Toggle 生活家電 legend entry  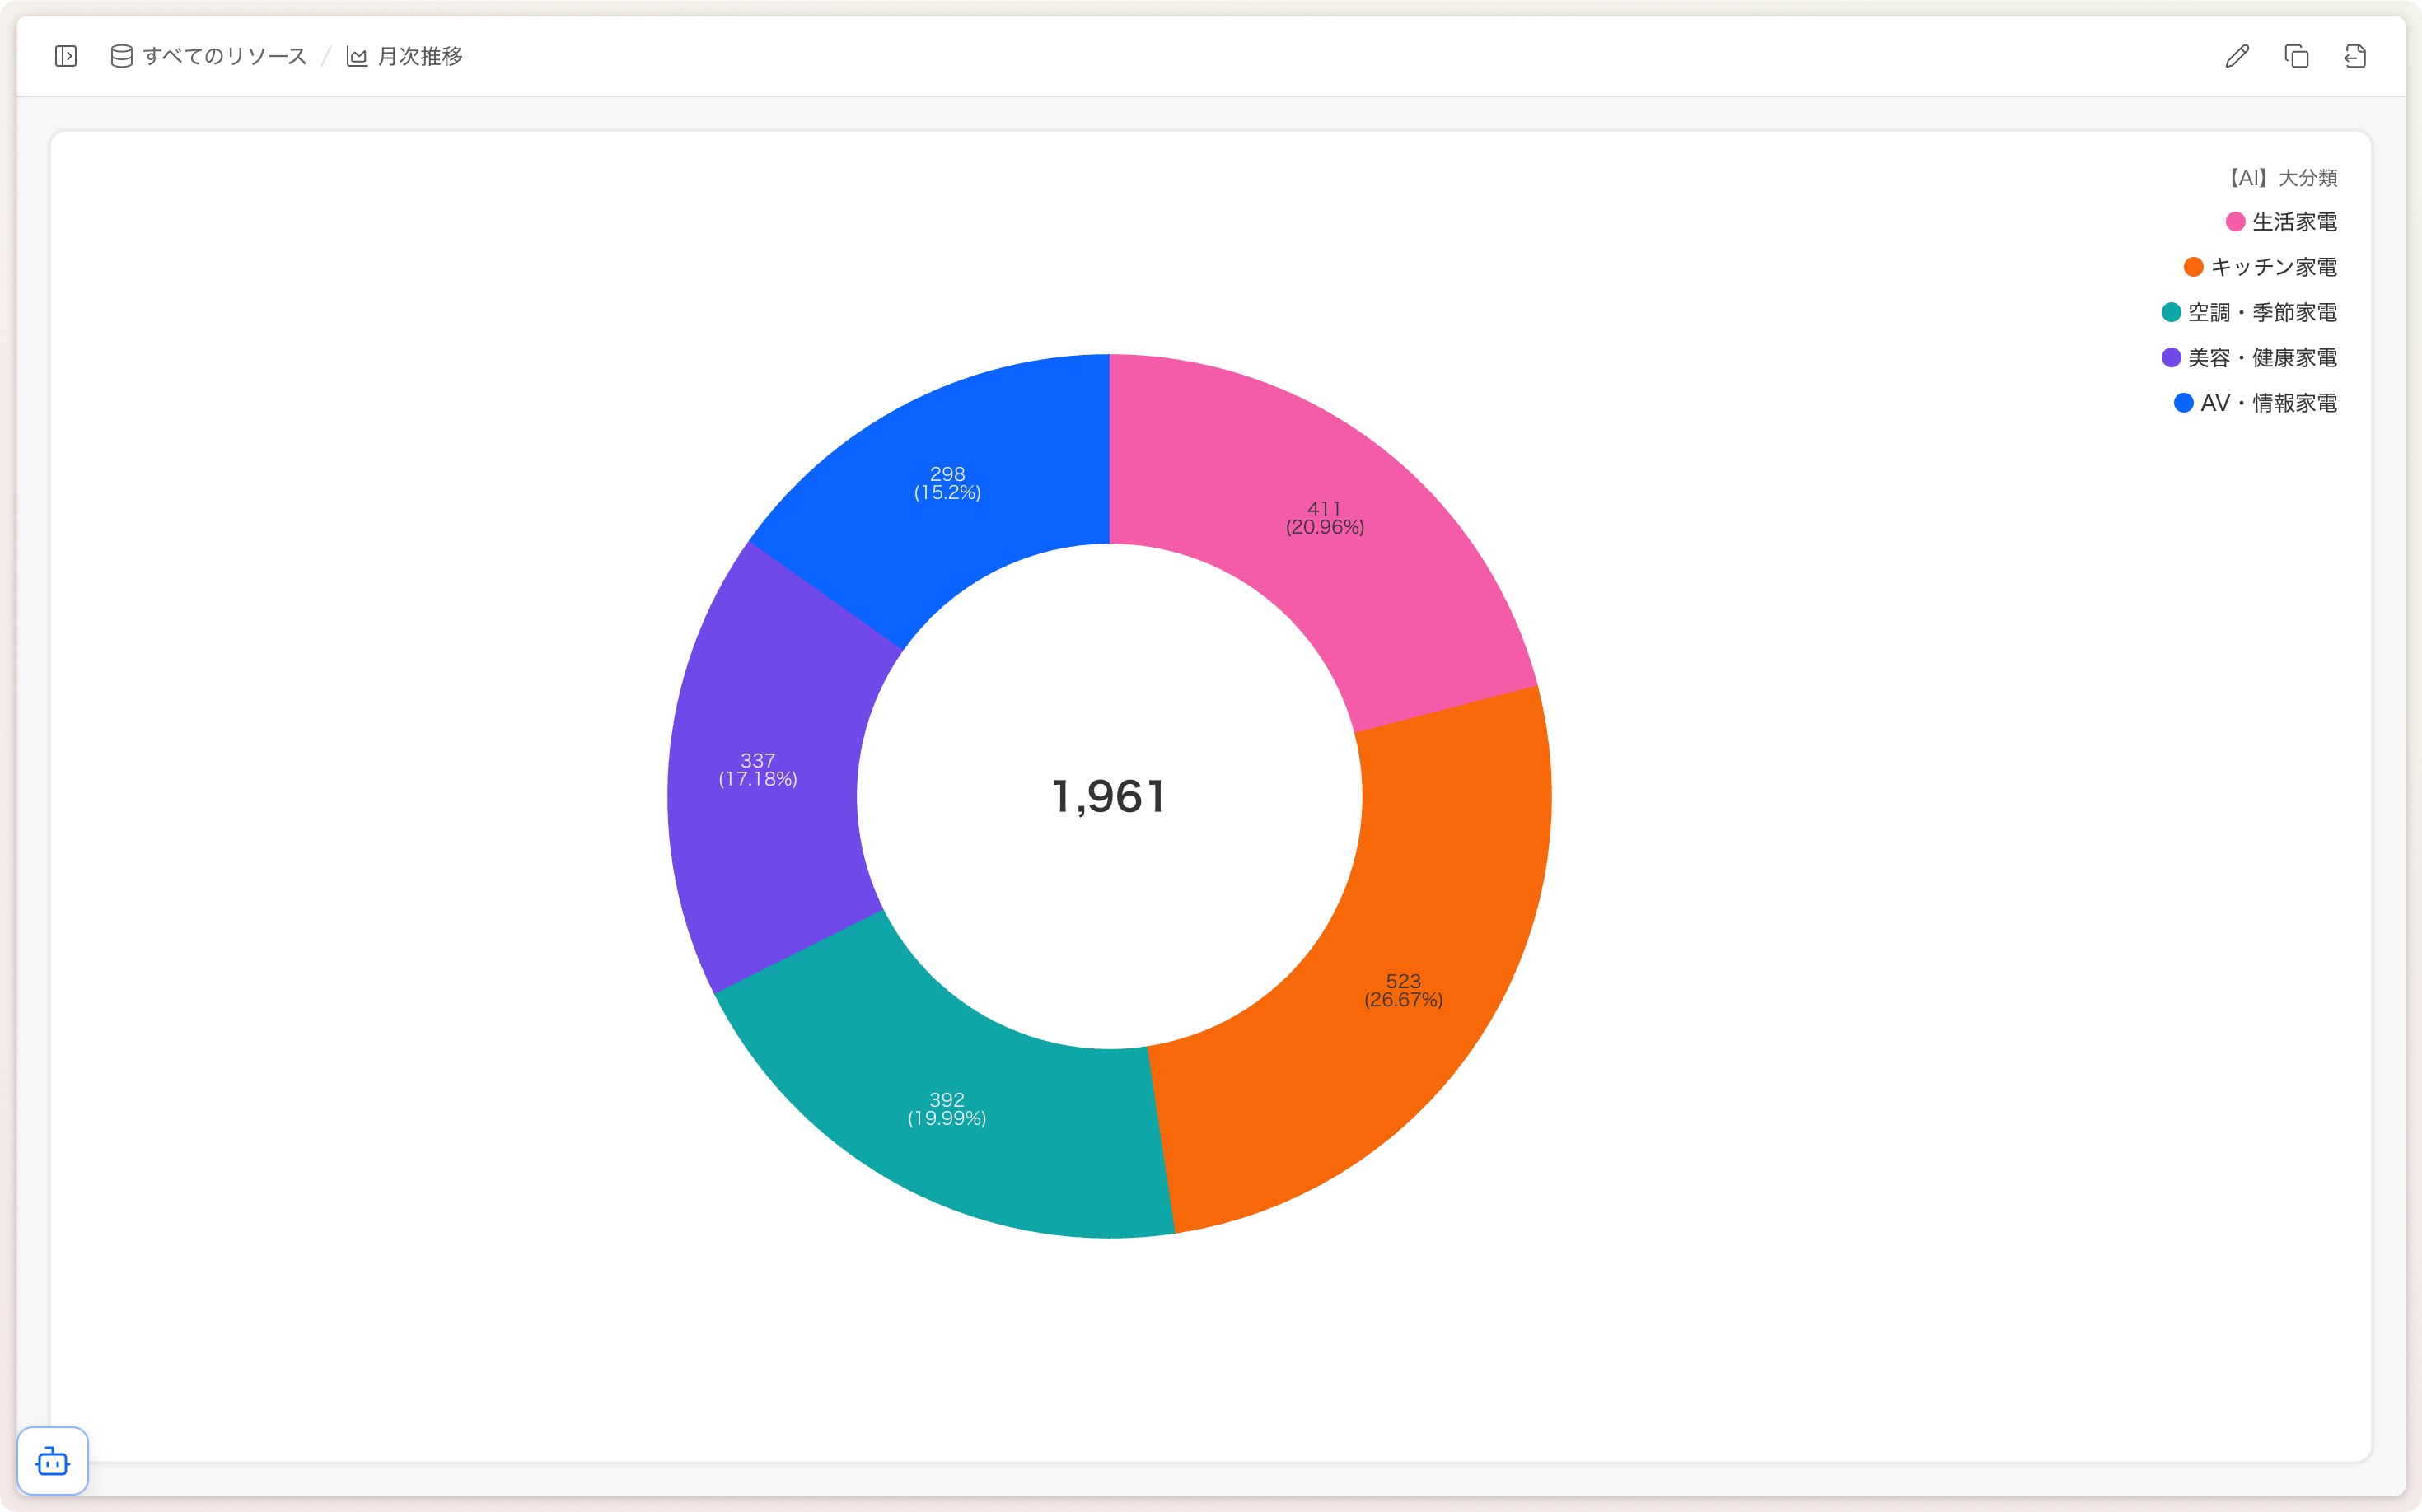2293,222
